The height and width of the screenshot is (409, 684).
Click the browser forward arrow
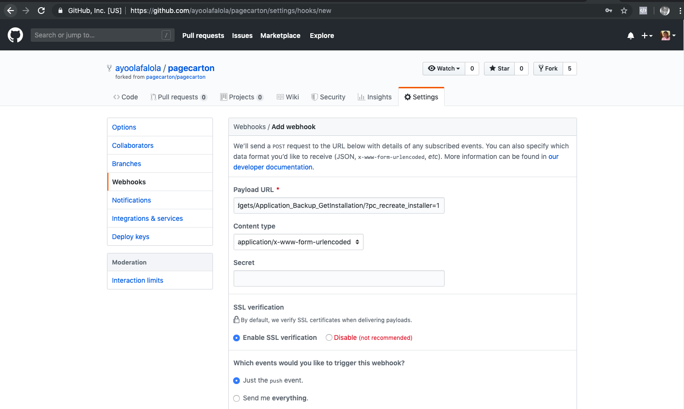click(26, 10)
